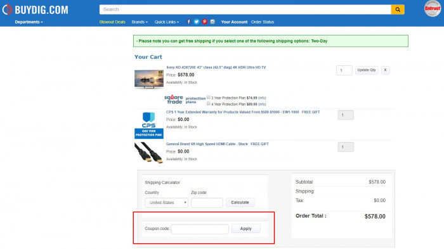Open info link for 4 Year plan

coord(262,105)
